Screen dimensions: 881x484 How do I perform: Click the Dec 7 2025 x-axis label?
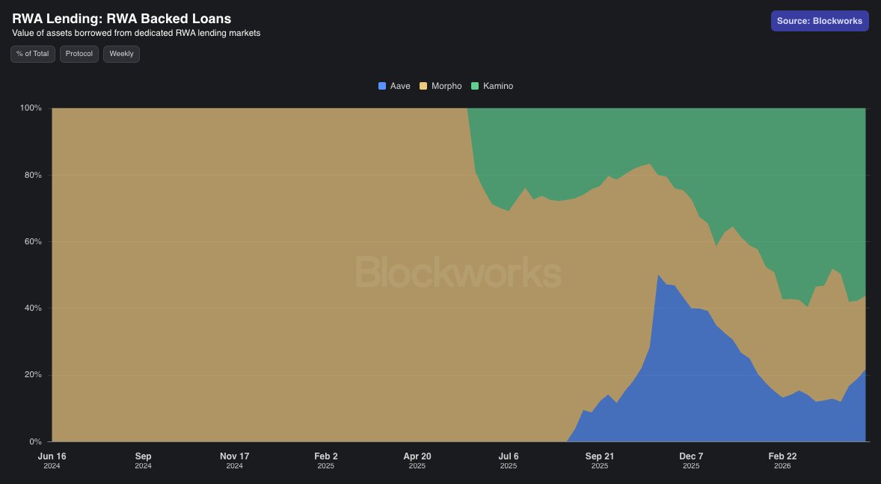(691, 460)
